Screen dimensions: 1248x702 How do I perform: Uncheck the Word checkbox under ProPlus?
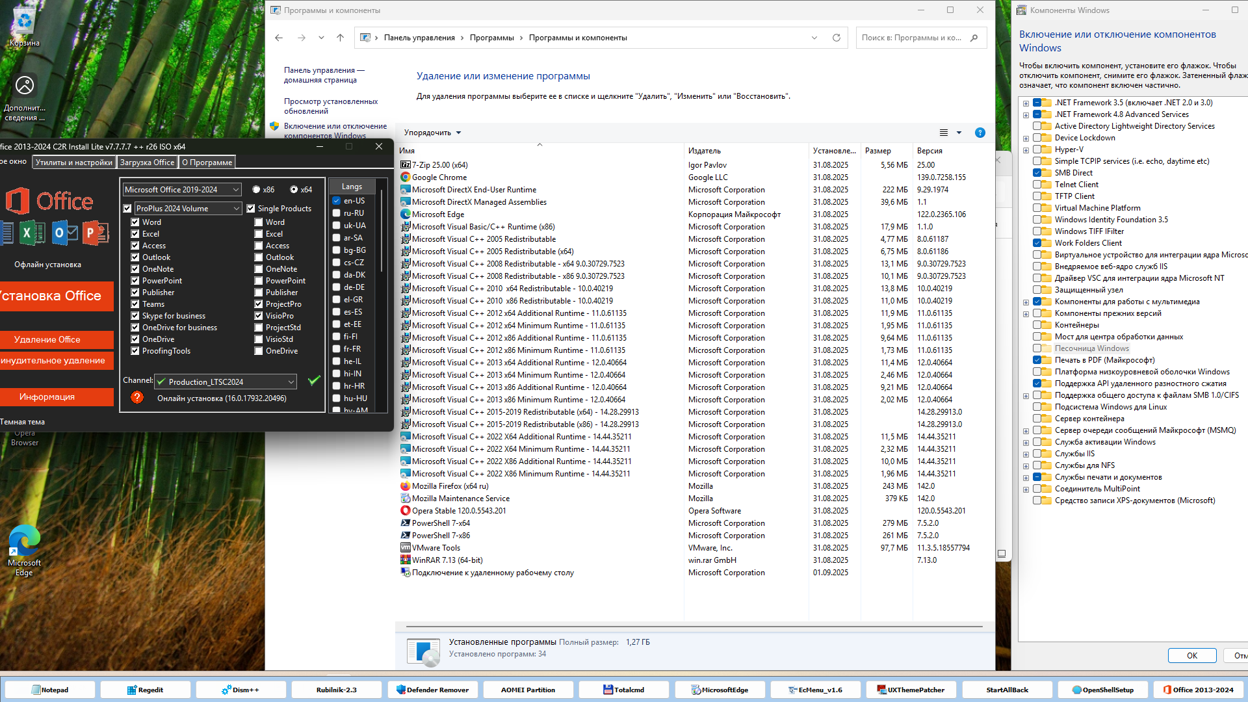(135, 222)
